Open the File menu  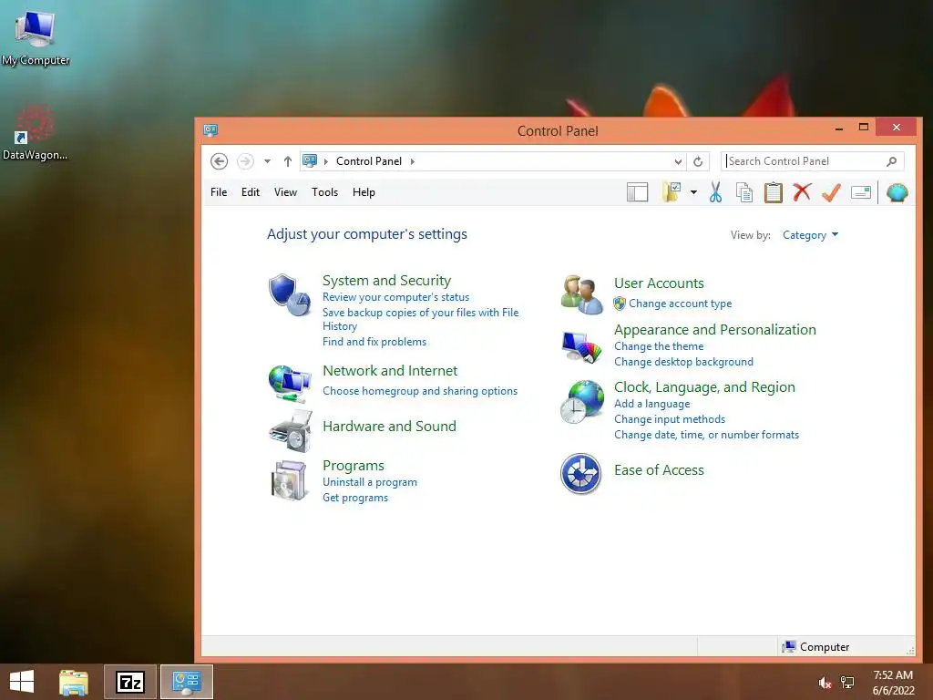(219, 192)
